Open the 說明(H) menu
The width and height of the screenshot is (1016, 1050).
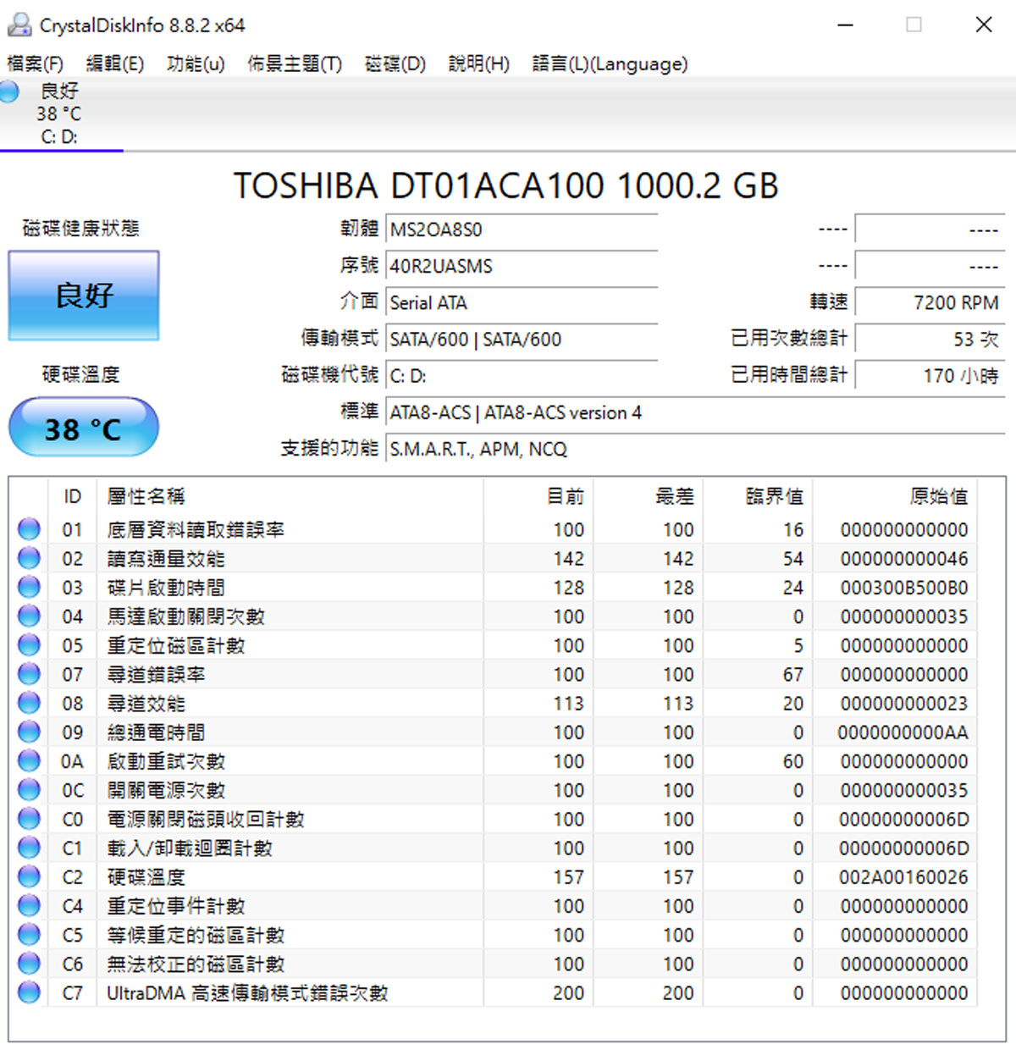pos(478,64)
